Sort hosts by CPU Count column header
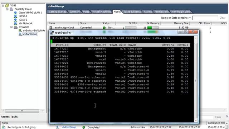The width and height of the screenshot is (229, 129). point(200,23)
